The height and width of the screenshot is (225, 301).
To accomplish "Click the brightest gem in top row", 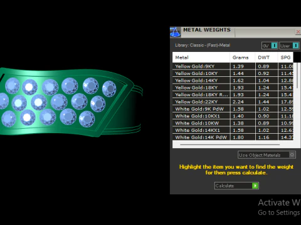I will point(29,87).
